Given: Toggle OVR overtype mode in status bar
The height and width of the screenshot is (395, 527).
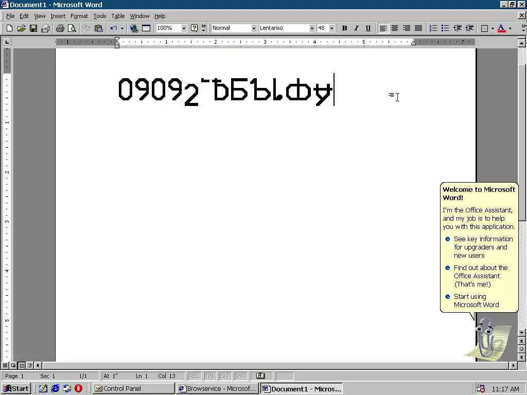Looking at the screenshot, I should (241, 376).
